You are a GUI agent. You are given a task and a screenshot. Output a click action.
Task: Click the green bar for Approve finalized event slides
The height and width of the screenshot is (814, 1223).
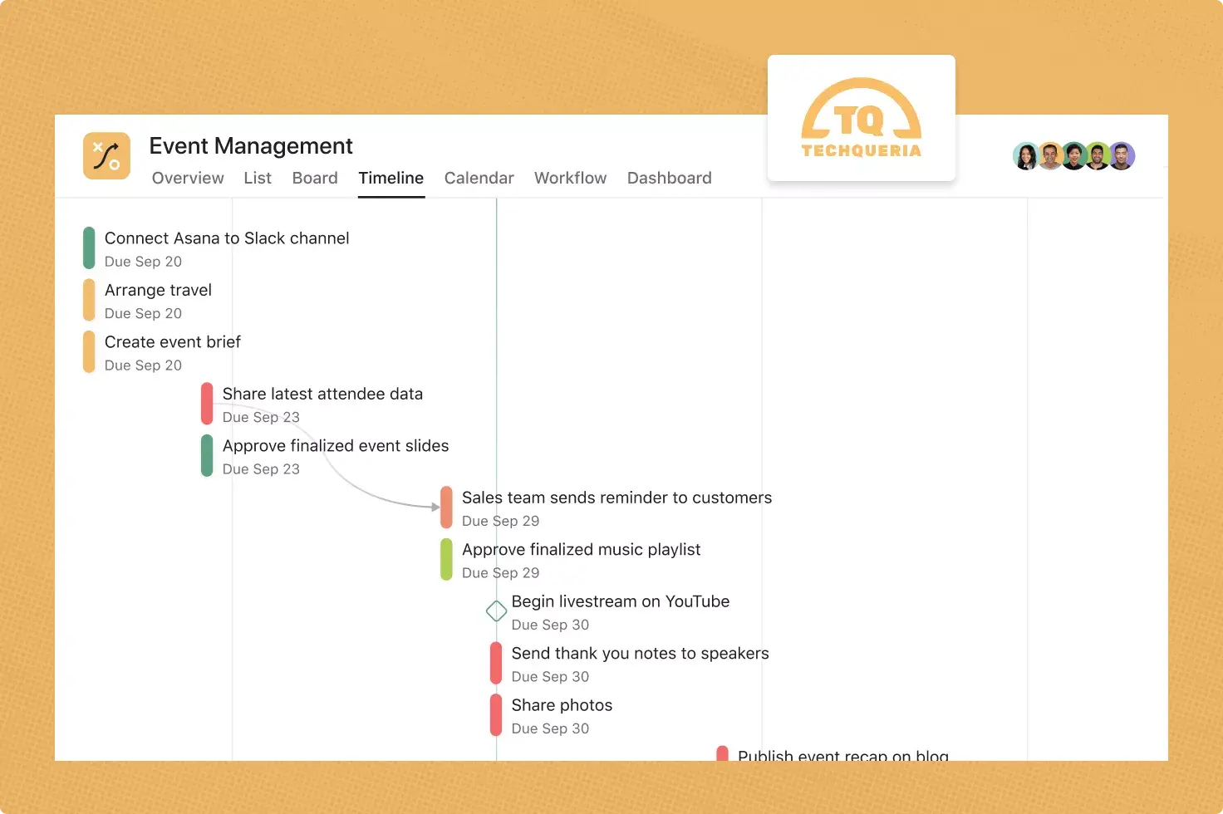coord(207,455)
